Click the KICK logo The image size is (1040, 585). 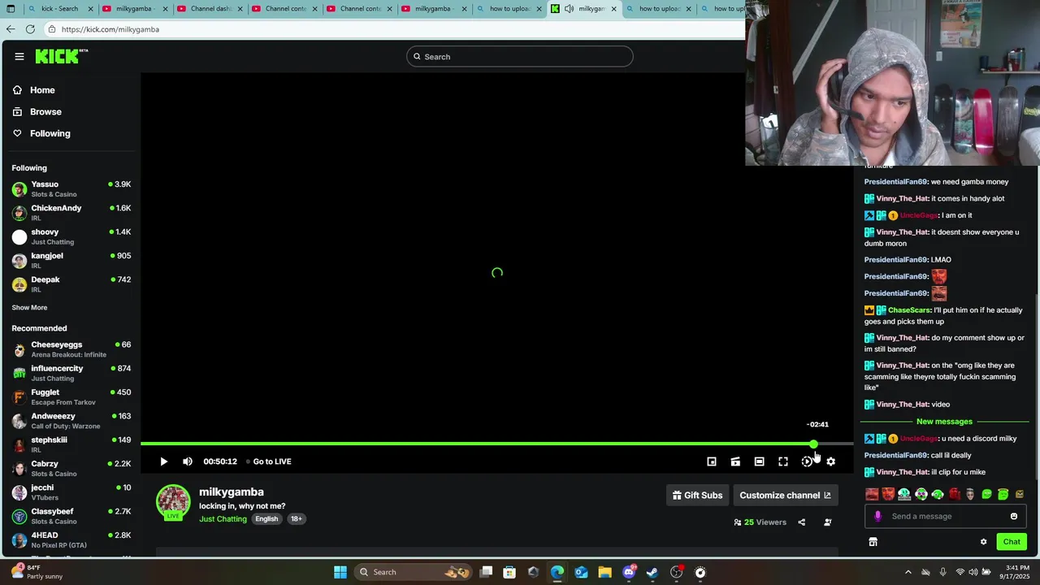tap(61, 56)
